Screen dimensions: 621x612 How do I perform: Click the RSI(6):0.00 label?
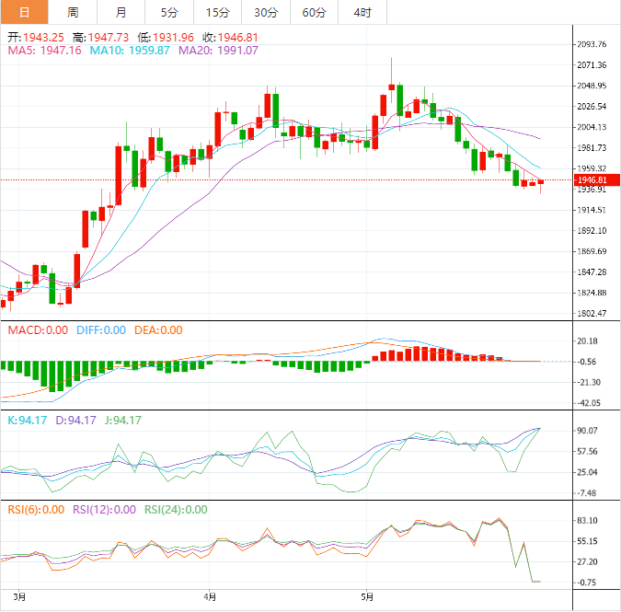(36, 510)
